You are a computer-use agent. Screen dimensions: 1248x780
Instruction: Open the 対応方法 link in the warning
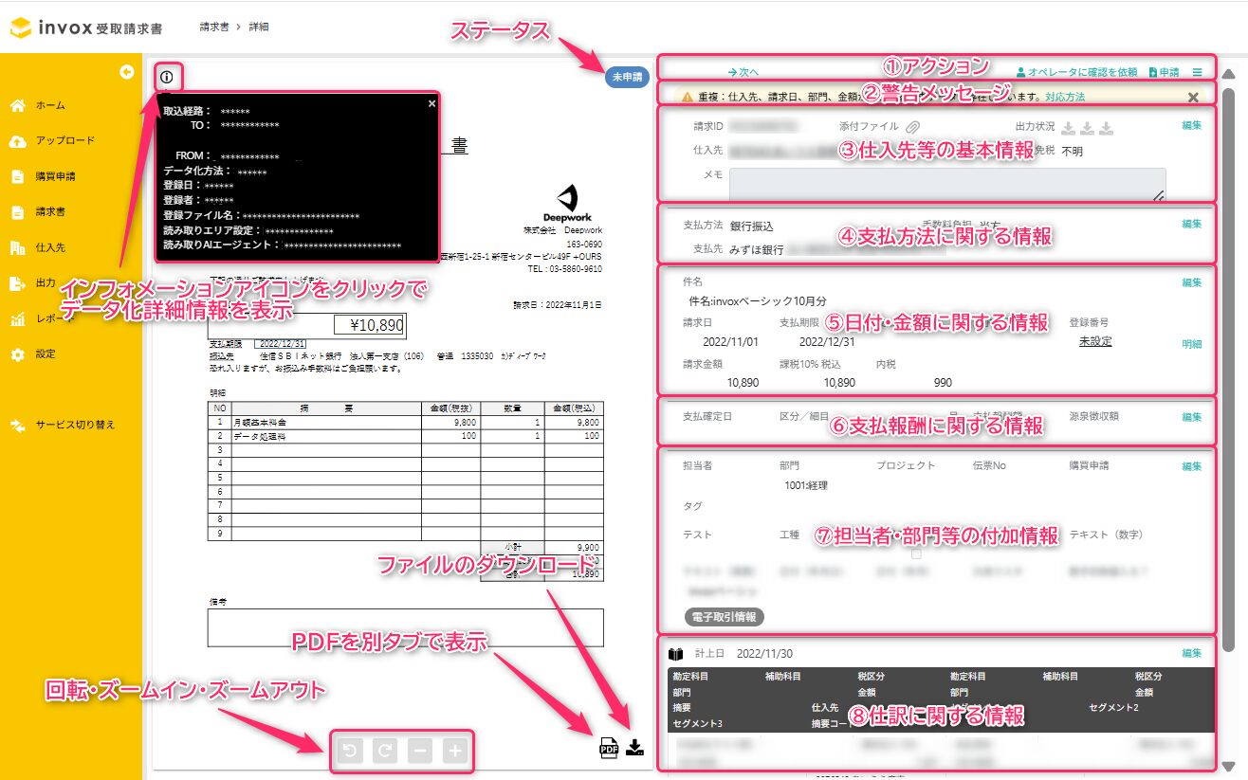1064,97
